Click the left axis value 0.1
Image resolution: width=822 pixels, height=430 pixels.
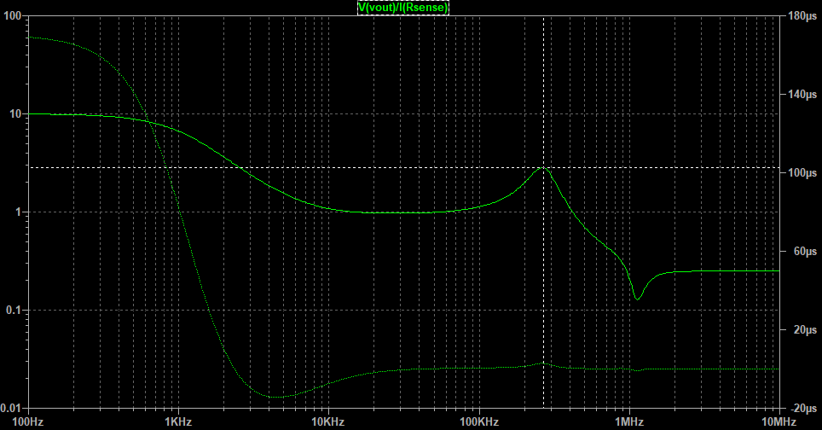coord(14,311)
